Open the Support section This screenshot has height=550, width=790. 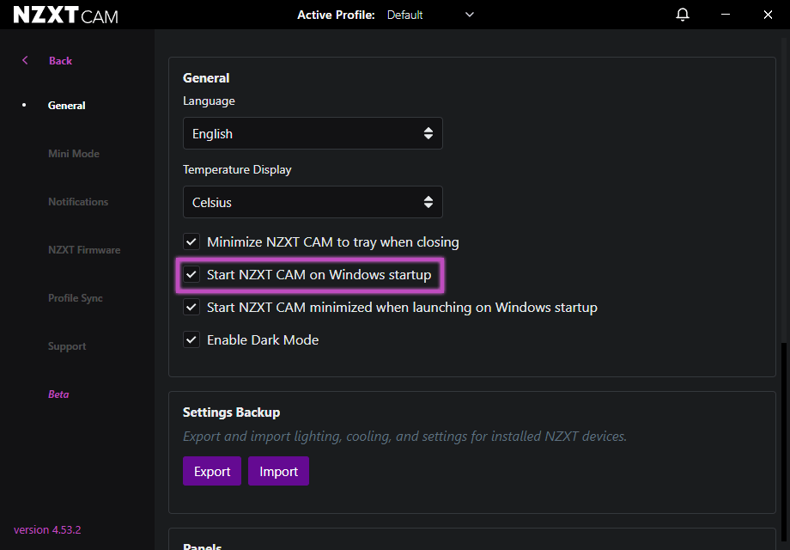coord(67,345)
